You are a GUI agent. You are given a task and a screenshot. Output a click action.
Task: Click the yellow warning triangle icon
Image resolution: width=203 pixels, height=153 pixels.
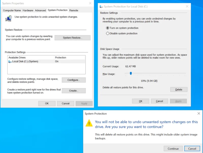[x=89, y=123]
